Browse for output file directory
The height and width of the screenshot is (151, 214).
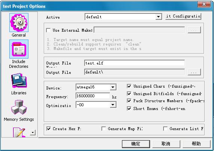[x=194, y=72]
